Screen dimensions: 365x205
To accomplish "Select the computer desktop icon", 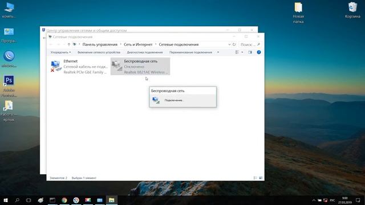I will [x=9, y=10].
